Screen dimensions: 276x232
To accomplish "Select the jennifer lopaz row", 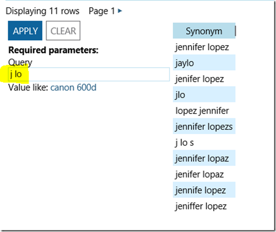I will click(204, 158).
